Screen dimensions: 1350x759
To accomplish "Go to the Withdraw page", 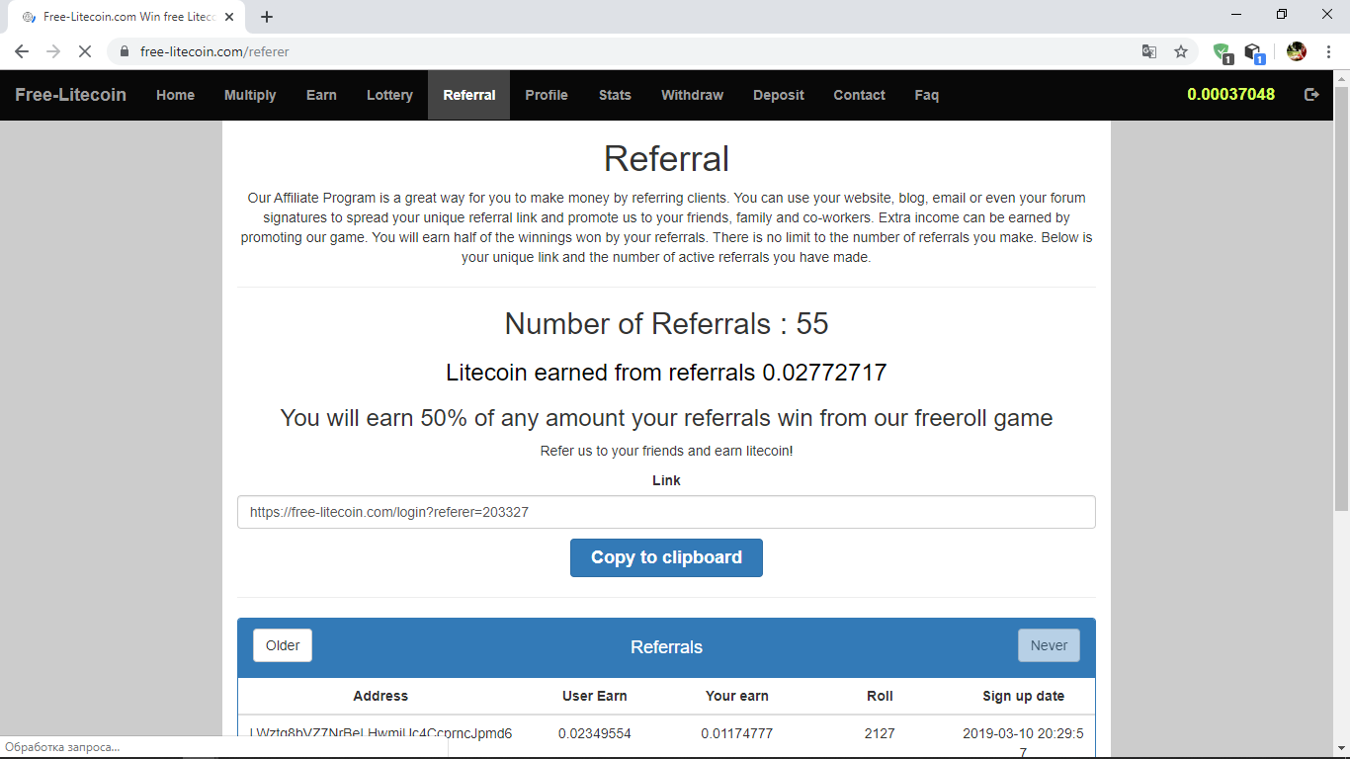I will (693, 95).
